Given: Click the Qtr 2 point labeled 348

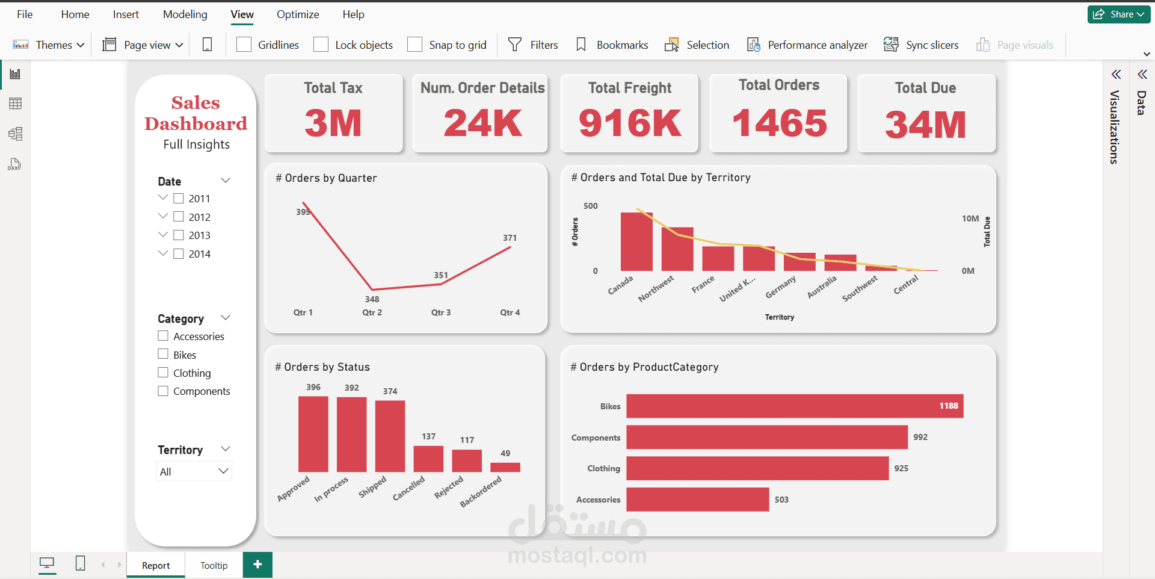Looking at the screenshot, I should coord(372,289).
